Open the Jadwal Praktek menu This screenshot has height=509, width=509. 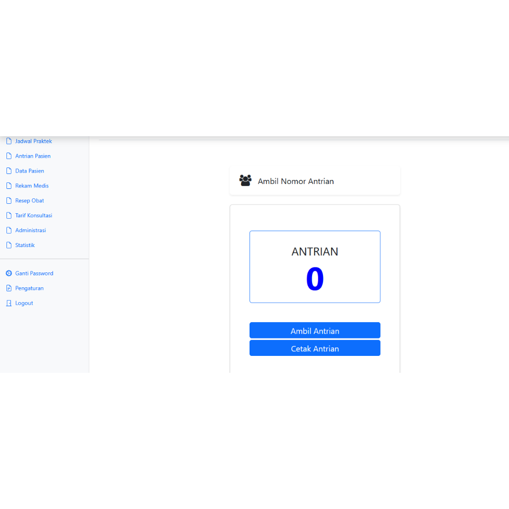33,141
